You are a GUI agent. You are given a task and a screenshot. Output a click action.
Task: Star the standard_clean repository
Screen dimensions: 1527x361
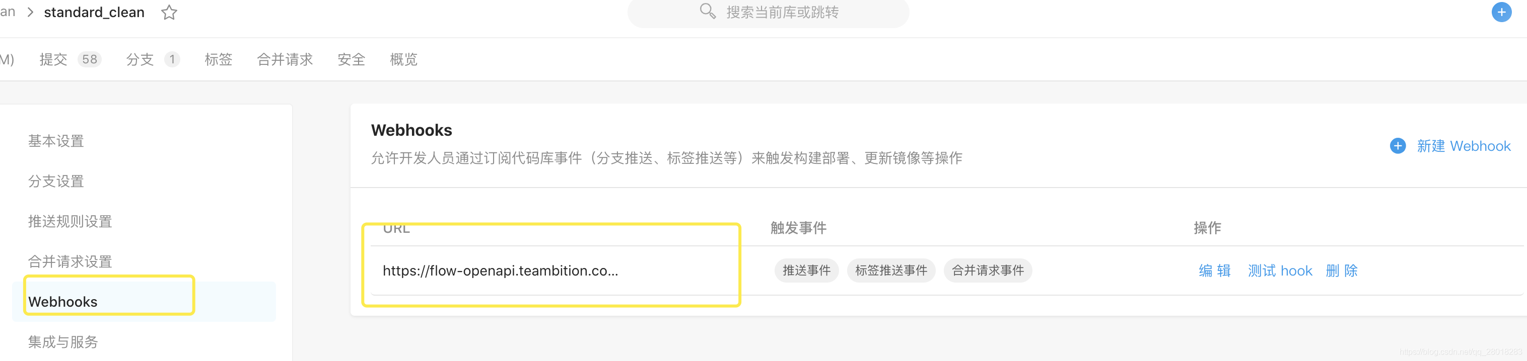[169, 13]
